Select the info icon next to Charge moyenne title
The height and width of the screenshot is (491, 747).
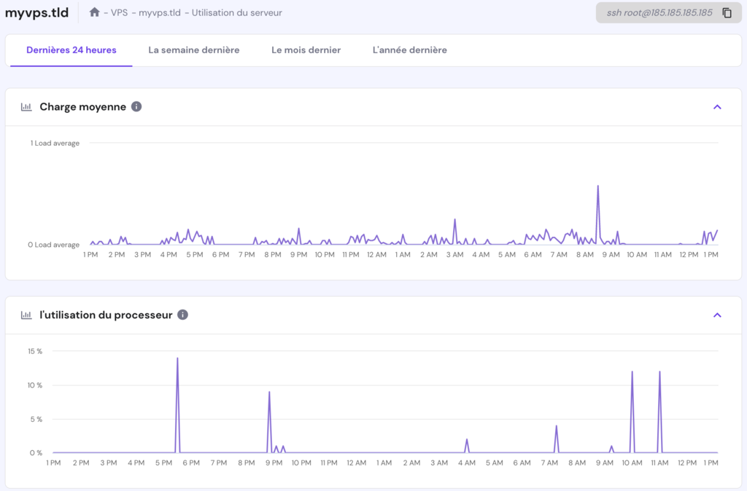[x=136, y=106]
